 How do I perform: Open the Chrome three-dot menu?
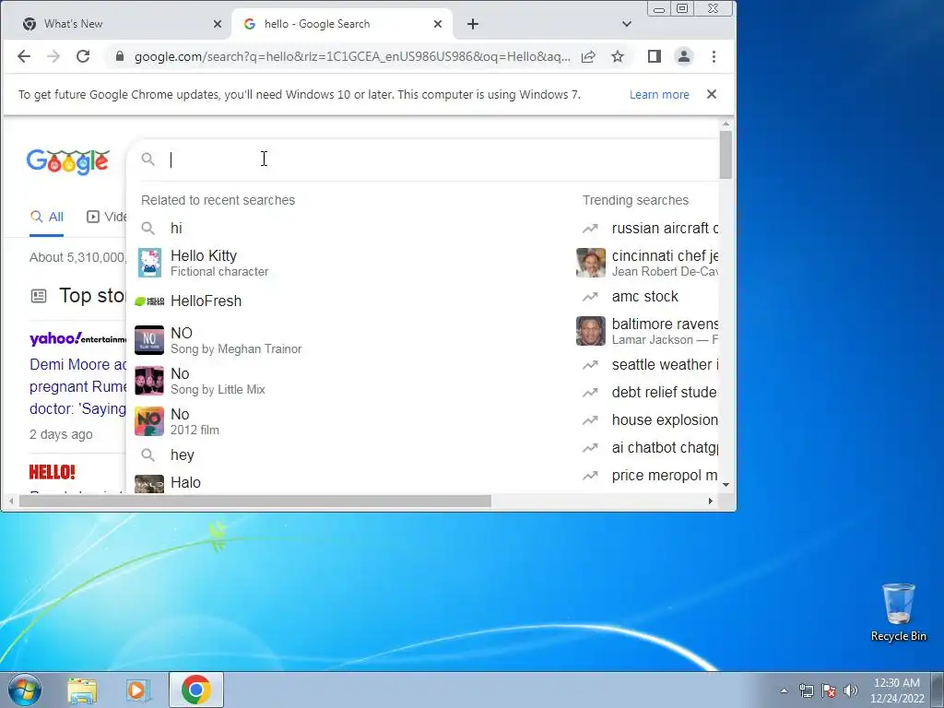click(714, 56)
